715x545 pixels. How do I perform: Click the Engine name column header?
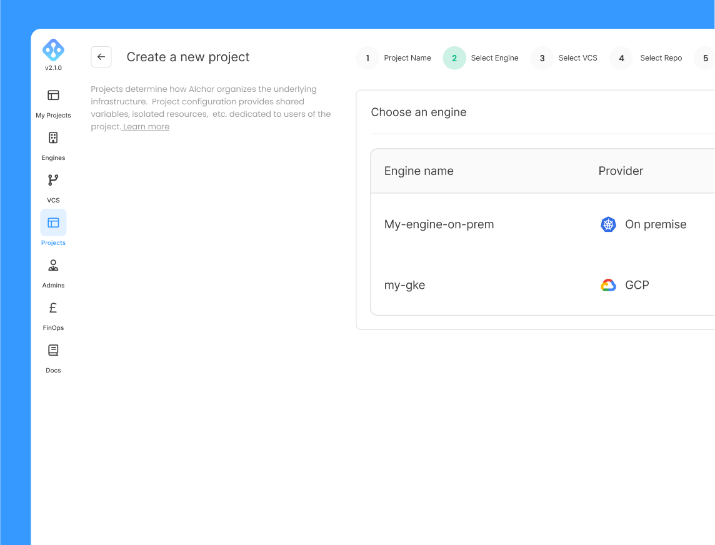pos(419,171)
